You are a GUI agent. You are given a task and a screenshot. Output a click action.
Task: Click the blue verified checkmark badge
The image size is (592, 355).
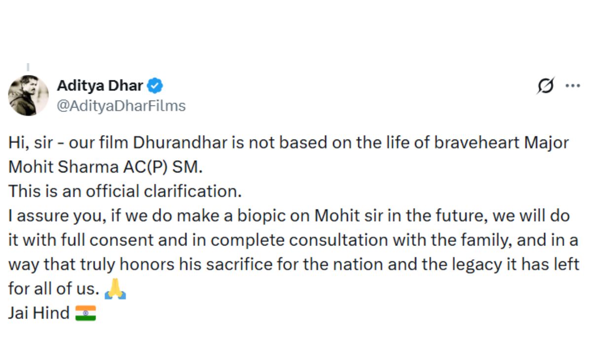pos(155,86)
